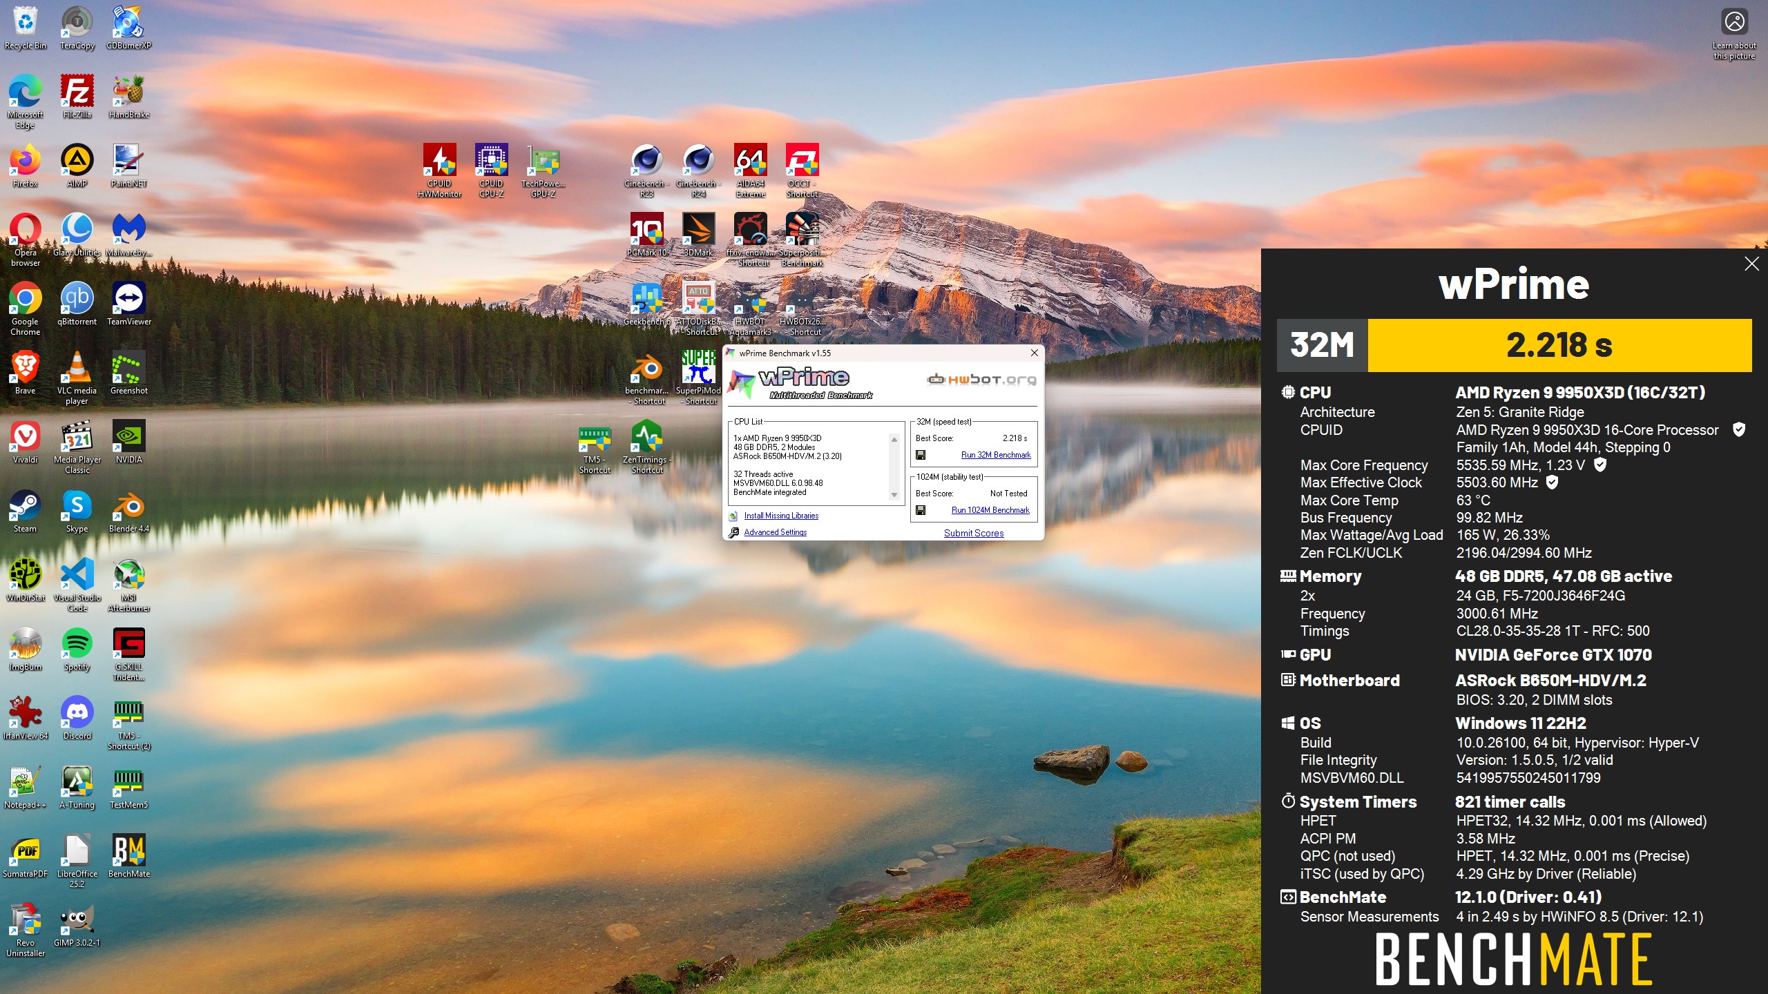Launch TechPowerUp GPU-Z icon
This screenshot has width=1768, height=994.
(544, 170)
